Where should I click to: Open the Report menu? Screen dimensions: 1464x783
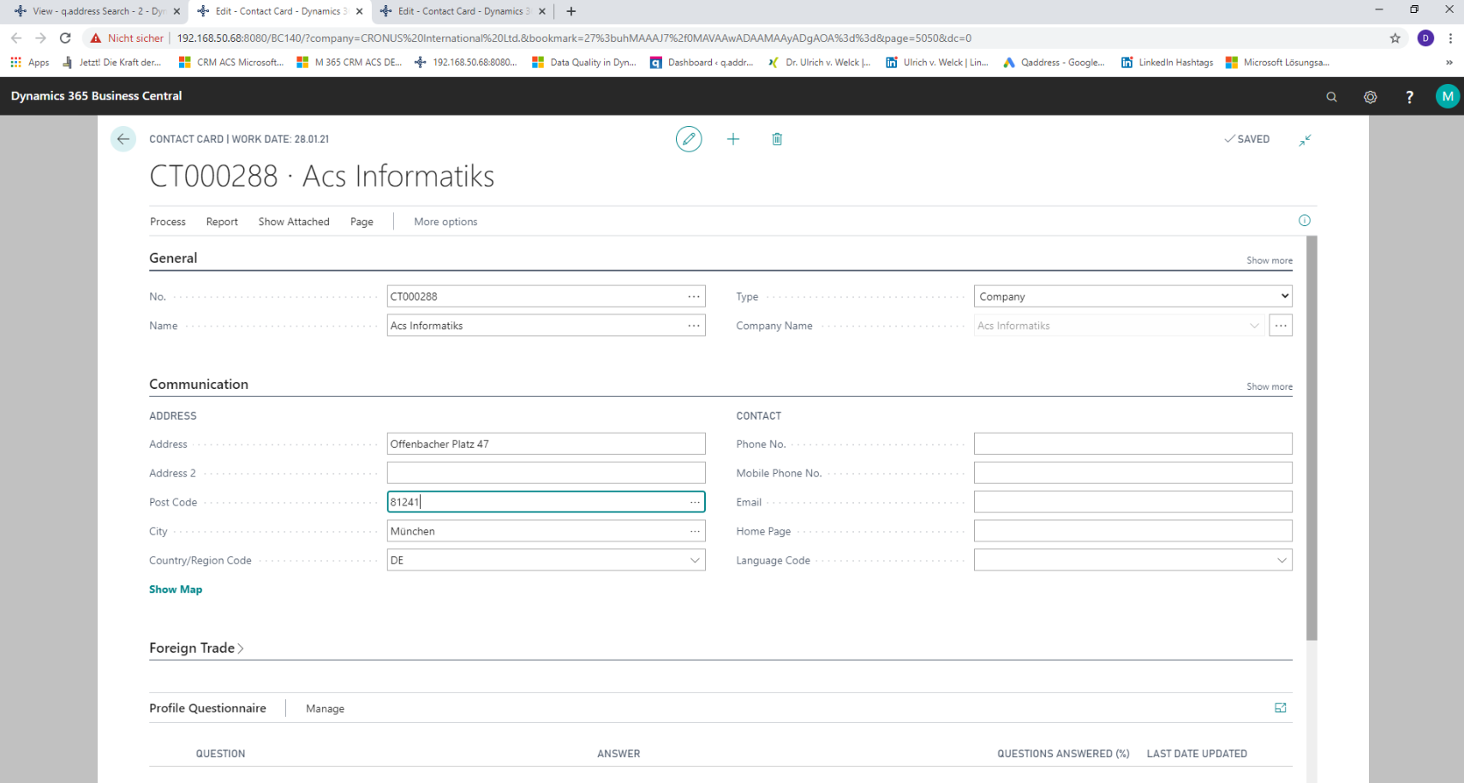(x=222, y=222)
